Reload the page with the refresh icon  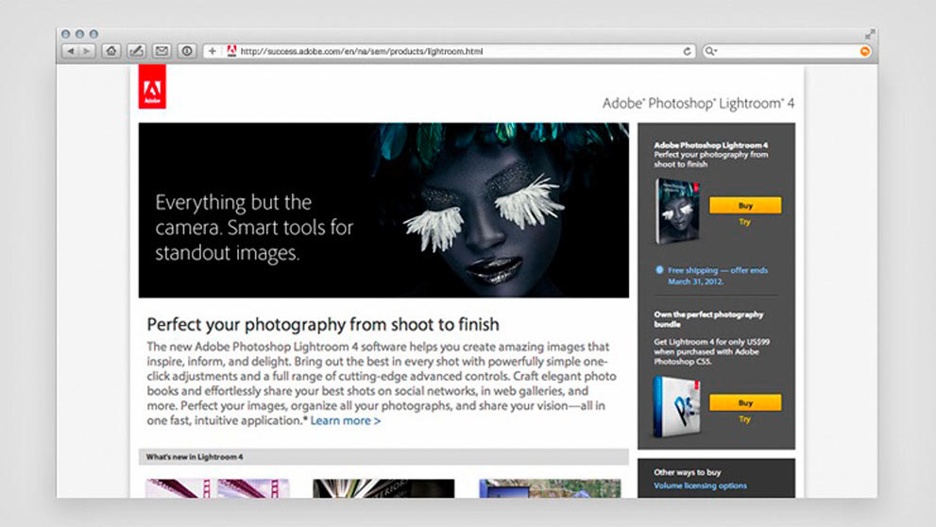(687, 51)
